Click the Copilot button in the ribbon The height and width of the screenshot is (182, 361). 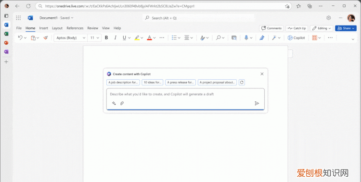(x=297, y=37)
